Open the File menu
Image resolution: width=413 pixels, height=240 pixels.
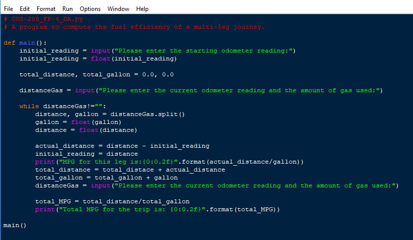[8, 9]
